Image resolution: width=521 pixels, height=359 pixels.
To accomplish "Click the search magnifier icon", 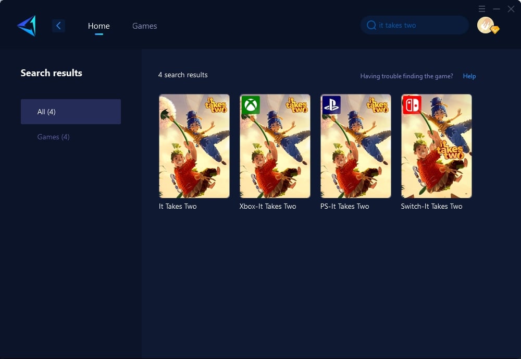I will pyautogui.click(x=371, y=25).
